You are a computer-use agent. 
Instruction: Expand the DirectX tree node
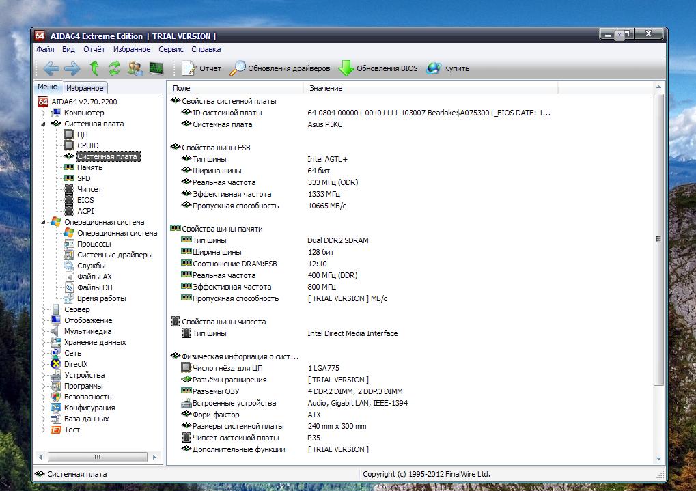(44, 364)
